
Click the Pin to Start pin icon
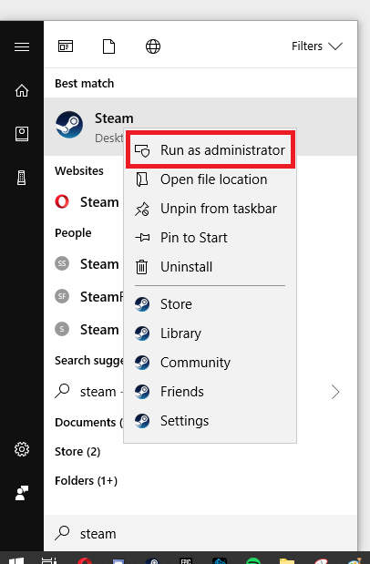(x=142, y=238)
